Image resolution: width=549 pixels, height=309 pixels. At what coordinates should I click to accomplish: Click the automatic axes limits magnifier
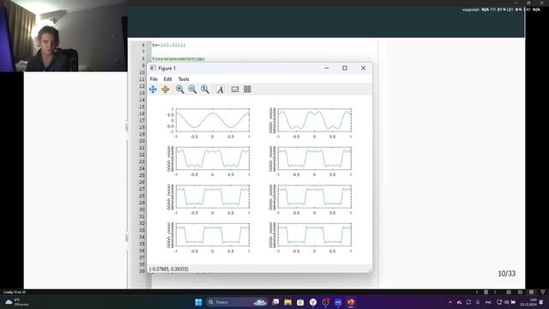205,89
